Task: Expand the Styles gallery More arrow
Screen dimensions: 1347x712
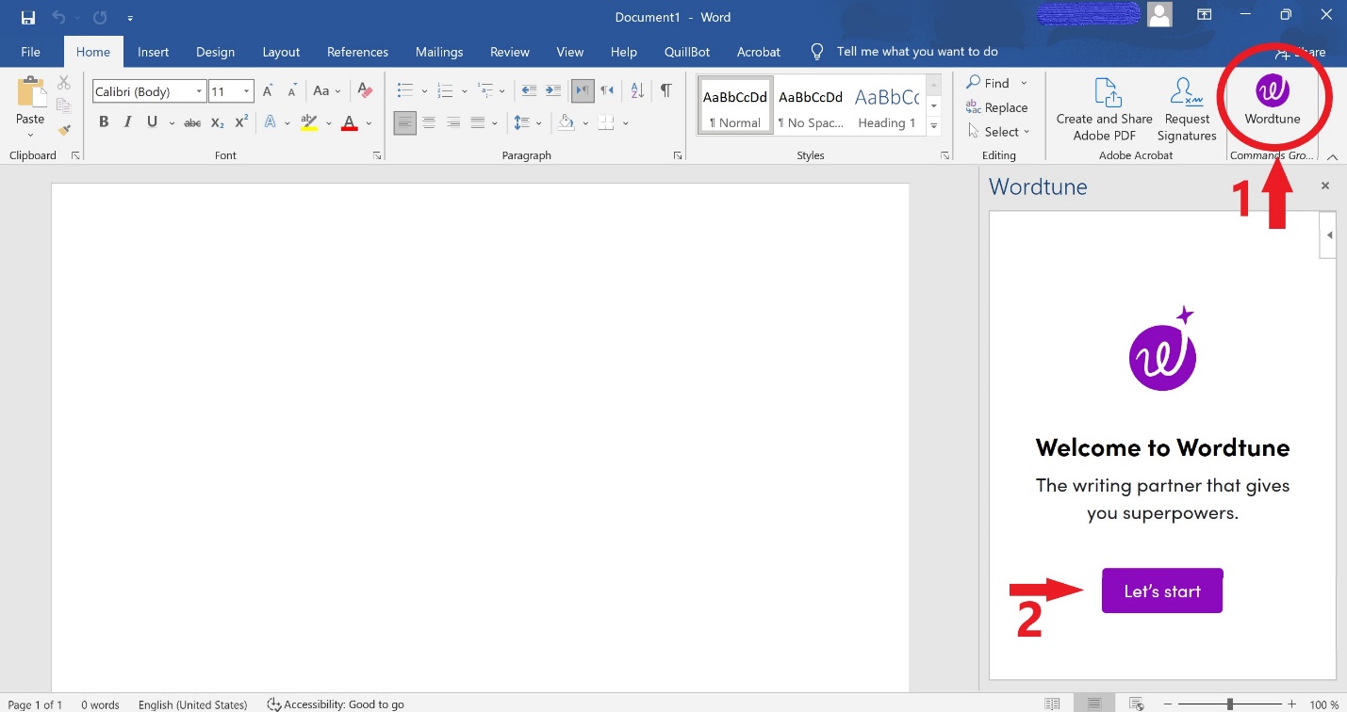Action: pos(934,125)
